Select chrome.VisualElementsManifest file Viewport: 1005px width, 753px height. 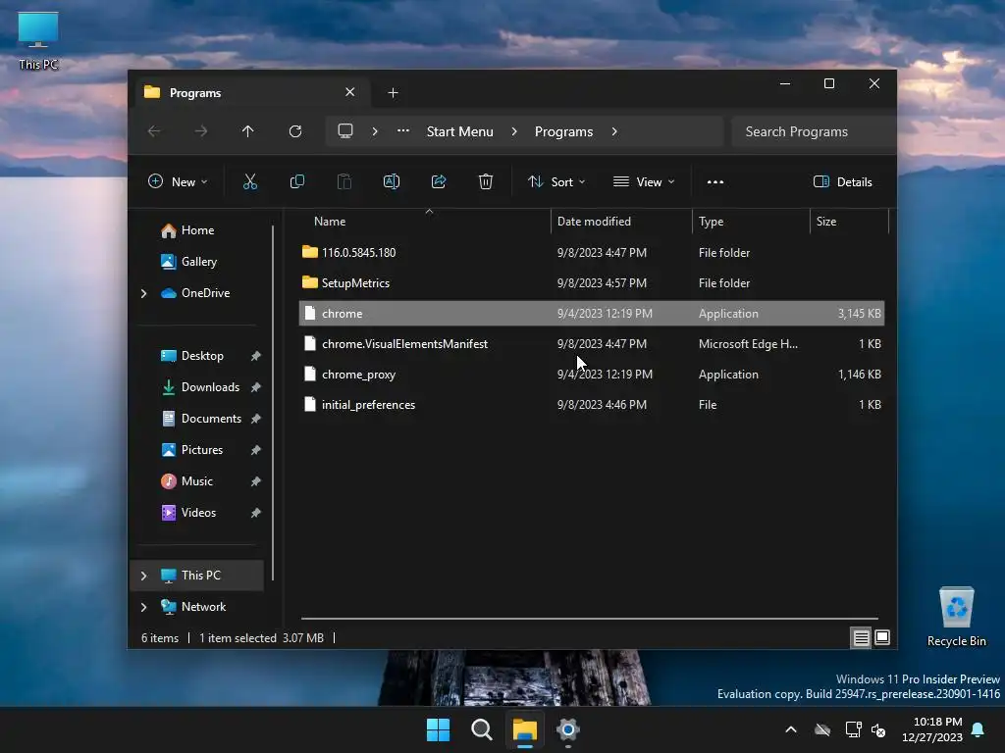point(591,344)
